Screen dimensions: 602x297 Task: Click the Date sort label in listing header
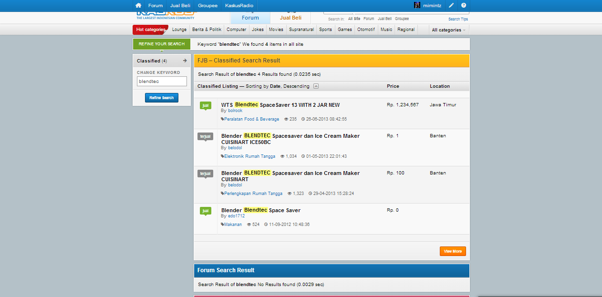point(275,86)
